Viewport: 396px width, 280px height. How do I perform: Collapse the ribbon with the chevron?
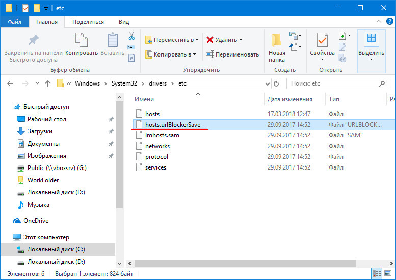click(379, 22)
